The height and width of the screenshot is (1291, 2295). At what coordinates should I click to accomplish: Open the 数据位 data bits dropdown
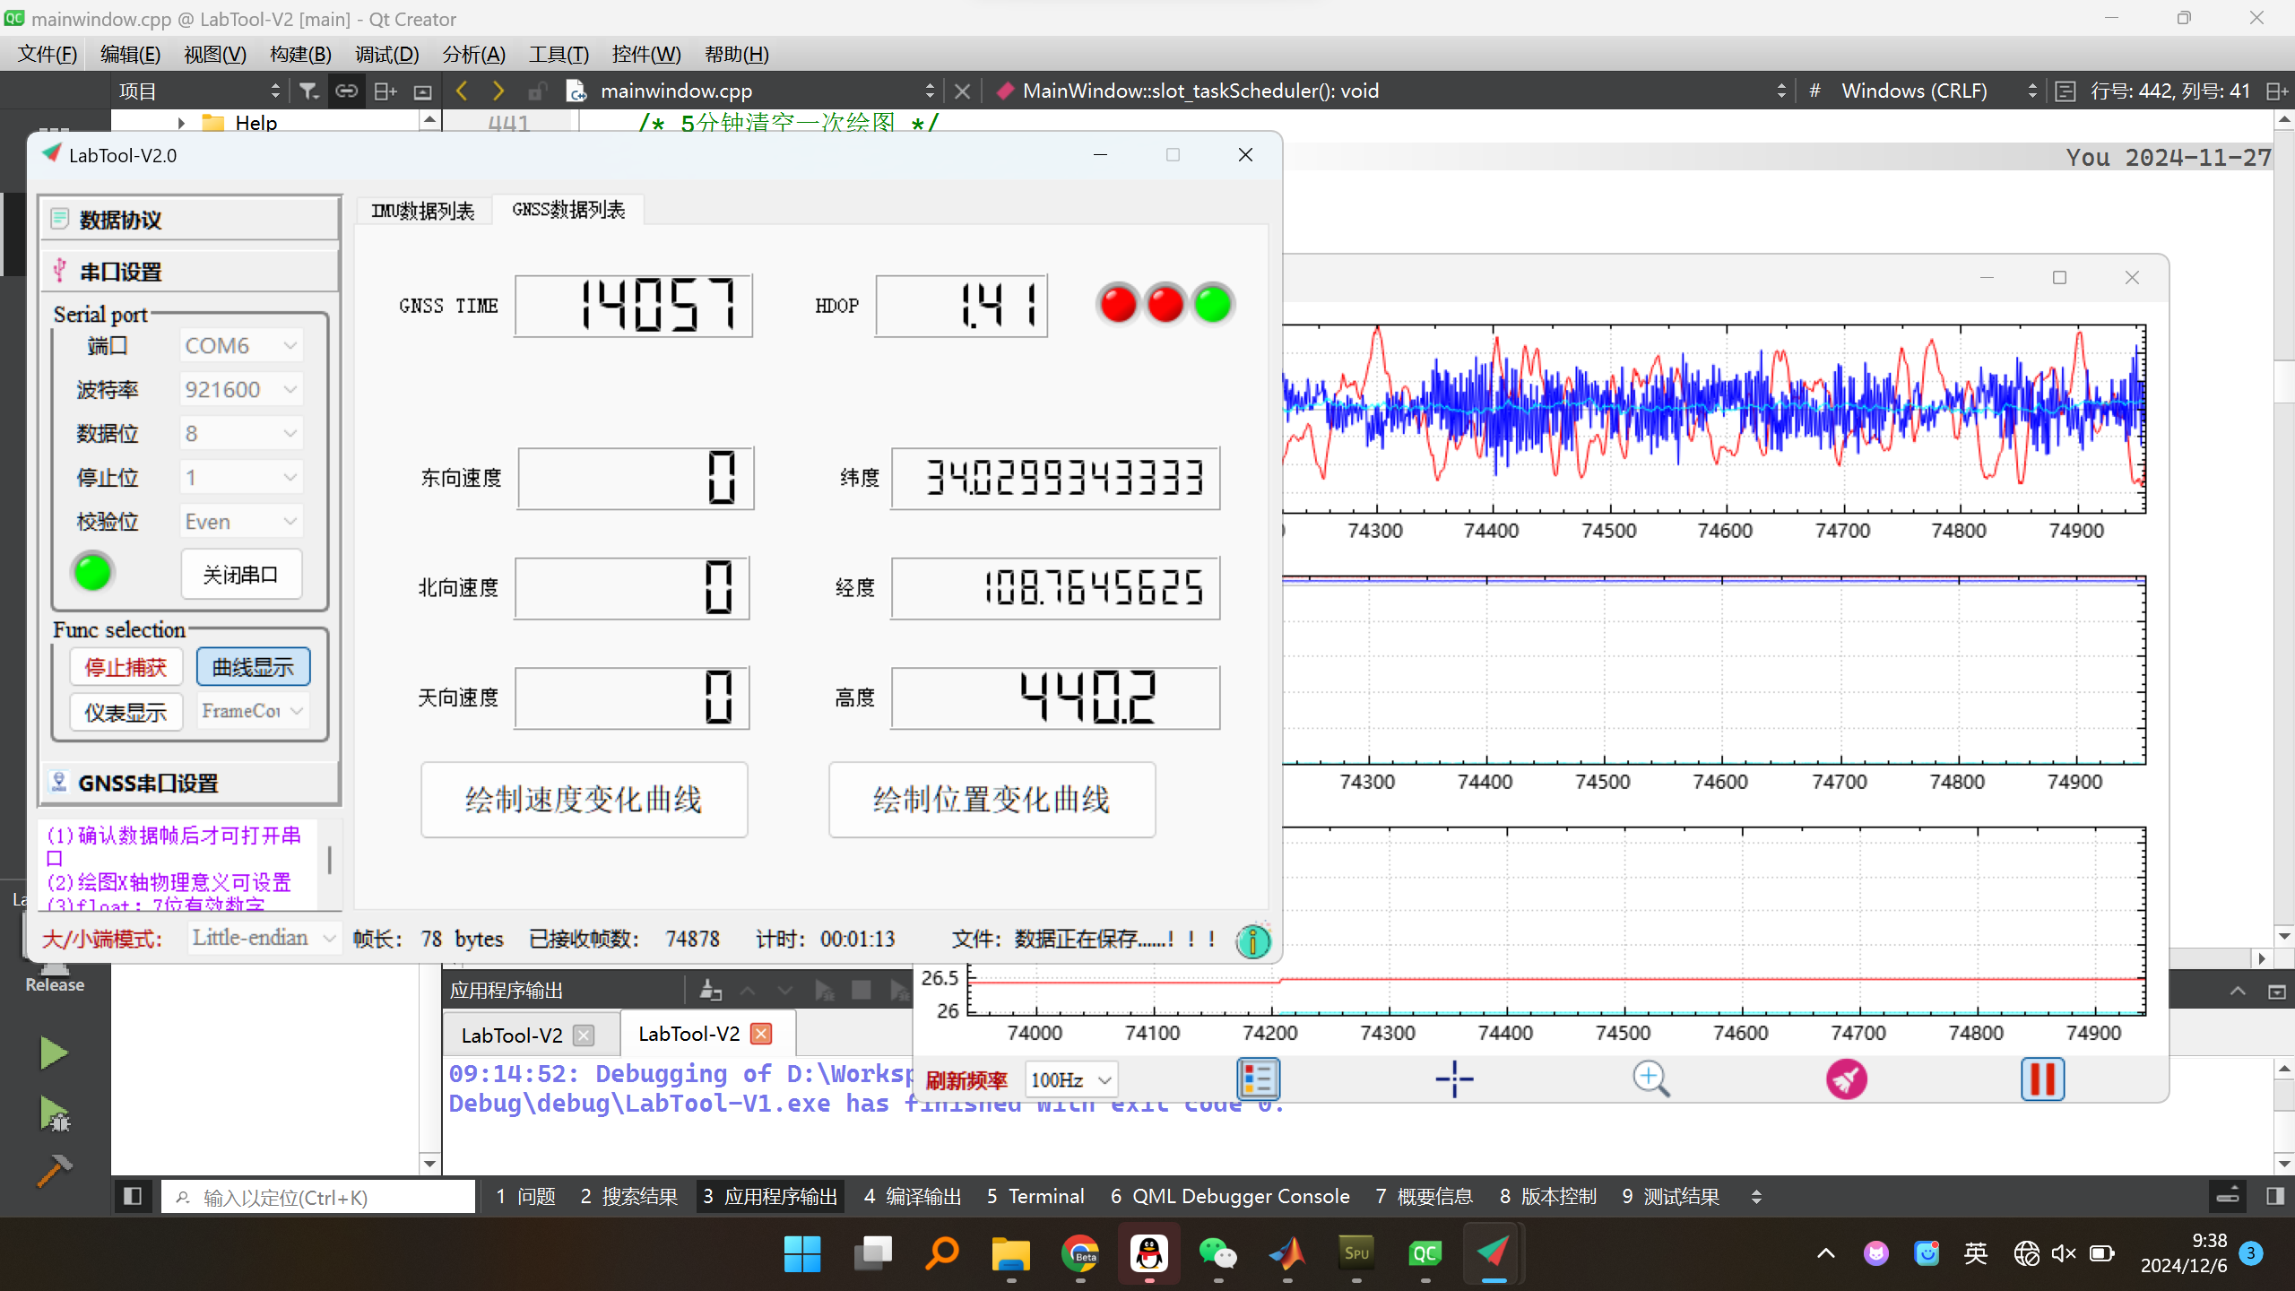241,433
